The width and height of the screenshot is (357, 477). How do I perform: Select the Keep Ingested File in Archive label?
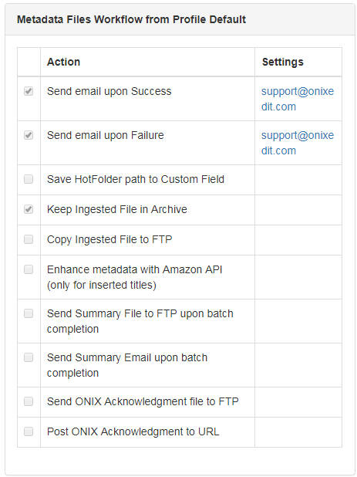[117, 209]
